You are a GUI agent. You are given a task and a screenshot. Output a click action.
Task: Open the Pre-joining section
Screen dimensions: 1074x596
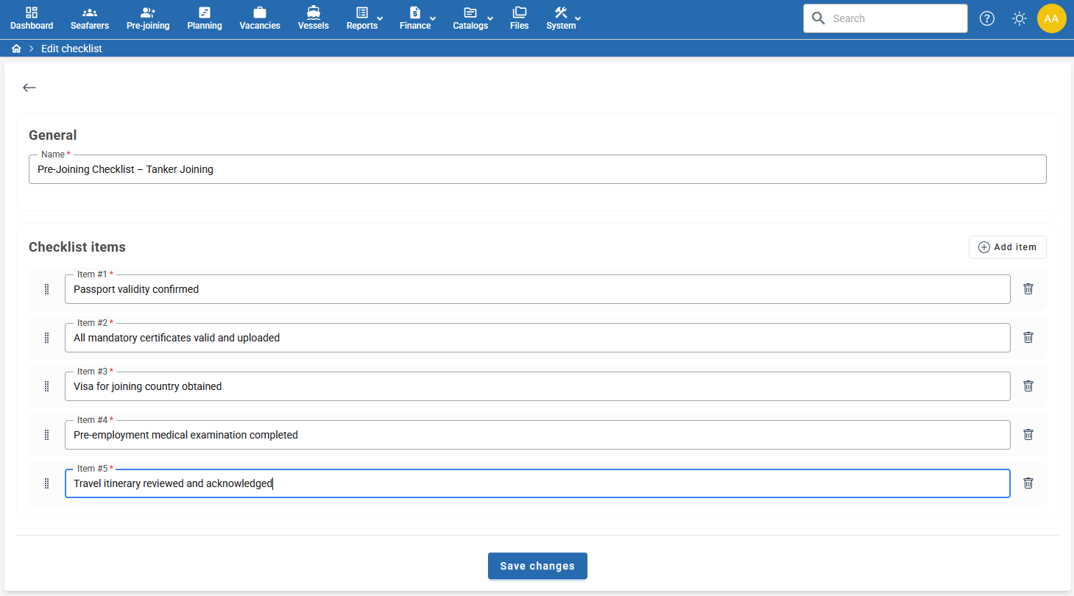coord(148,18)
